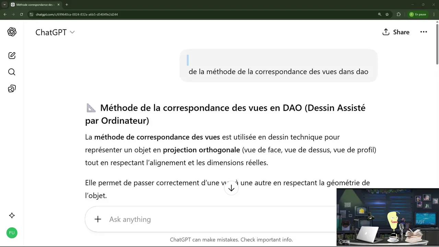Close the Méthode correspondance tab
This screenshot has width=439, height=247.
click(59, 5)
